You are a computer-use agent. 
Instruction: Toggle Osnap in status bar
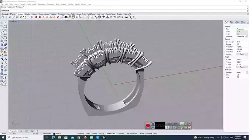click(102, 134)
